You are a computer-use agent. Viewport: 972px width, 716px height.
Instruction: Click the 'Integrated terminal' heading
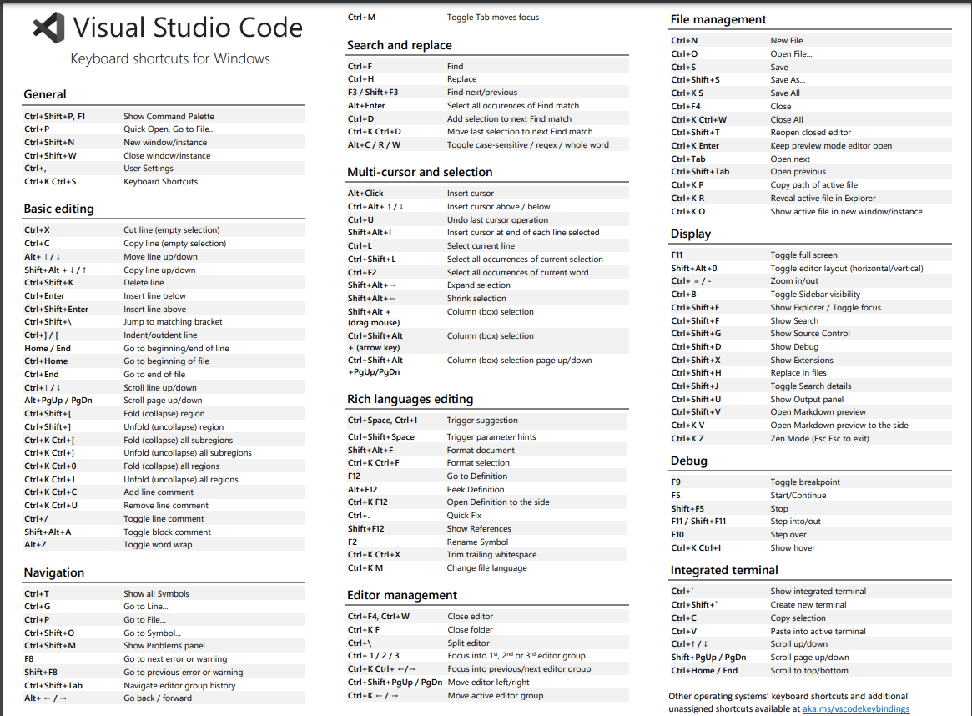724,570
